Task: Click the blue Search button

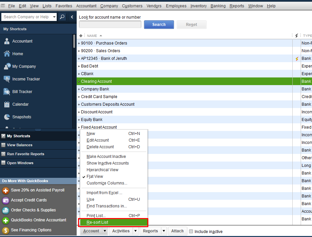Action: [x=159, y=25]
